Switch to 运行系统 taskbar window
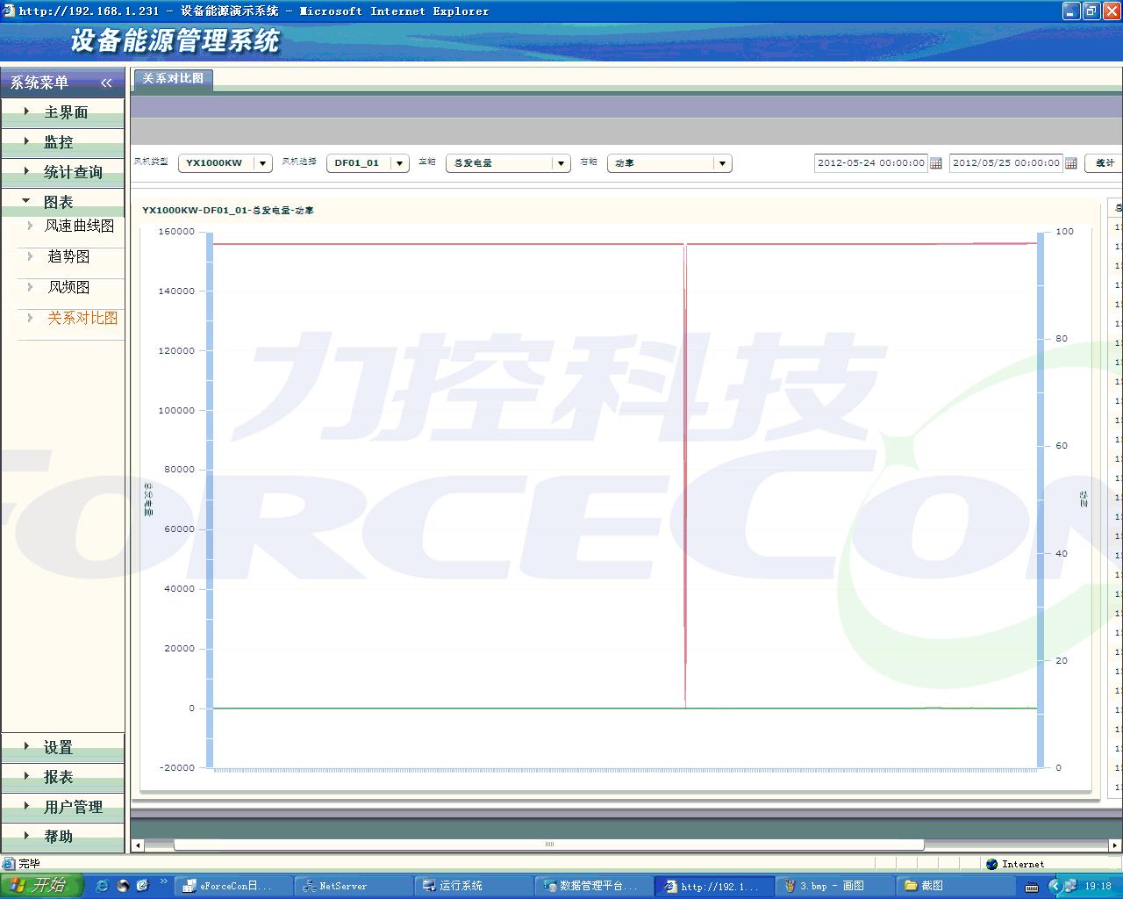 [472, 886]
